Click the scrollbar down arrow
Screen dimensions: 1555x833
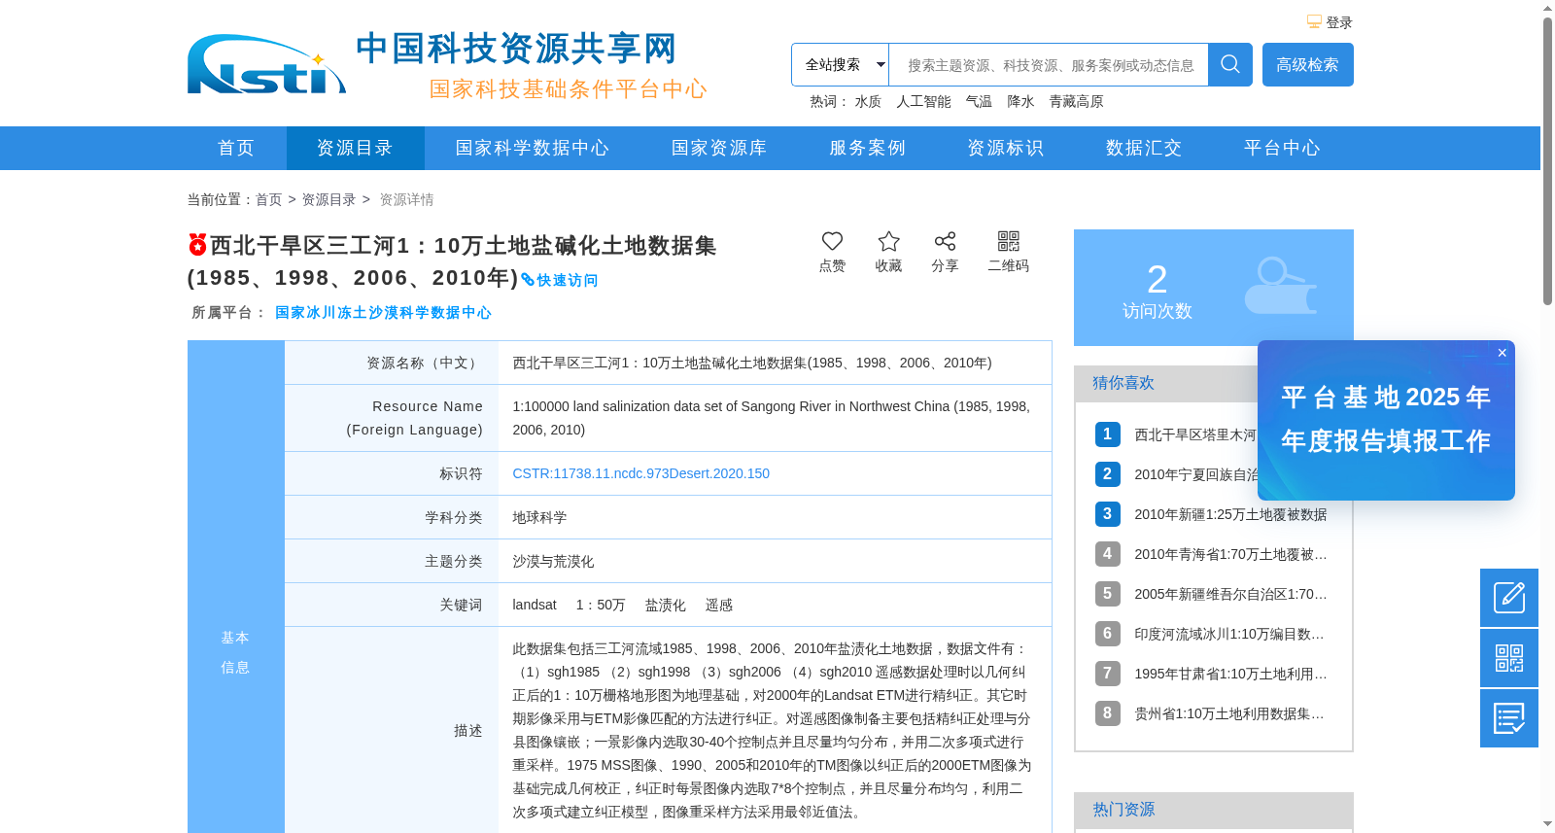pos(1547,824)
